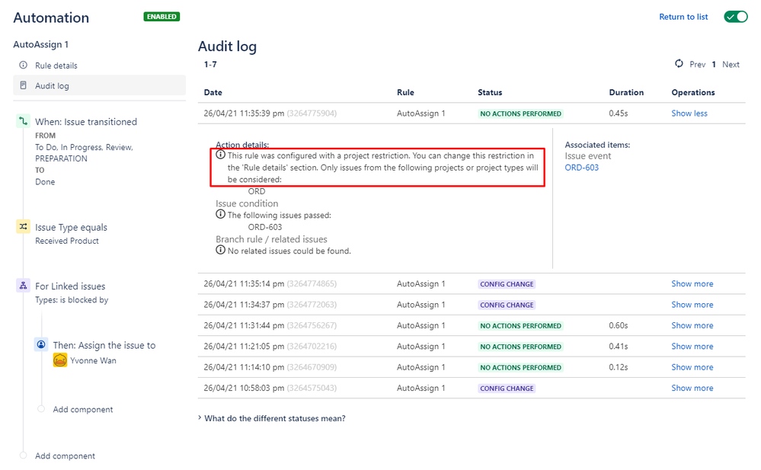
Task: Click the Audit log document icon
Action: (23, 85)
